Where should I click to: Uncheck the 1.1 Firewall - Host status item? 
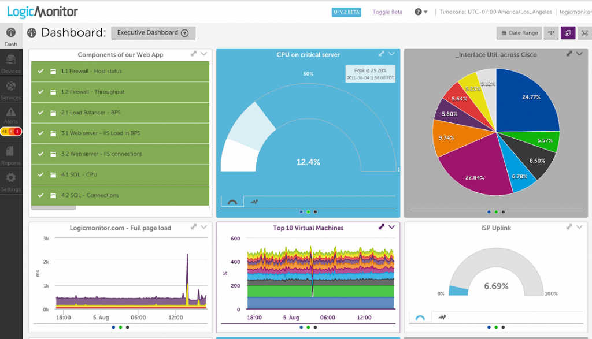pos(40,71)
